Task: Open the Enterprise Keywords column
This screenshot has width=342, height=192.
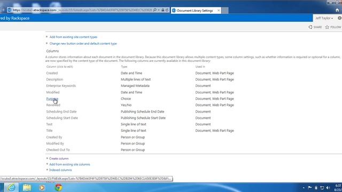Action: (x=61, y=86)
